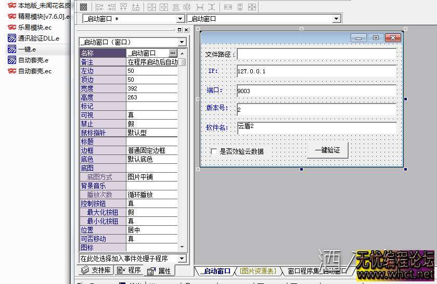Toggle the 是否效验云数据 checkbox
The height and width of the screenshot is (284, 437).
coord(214,151)
